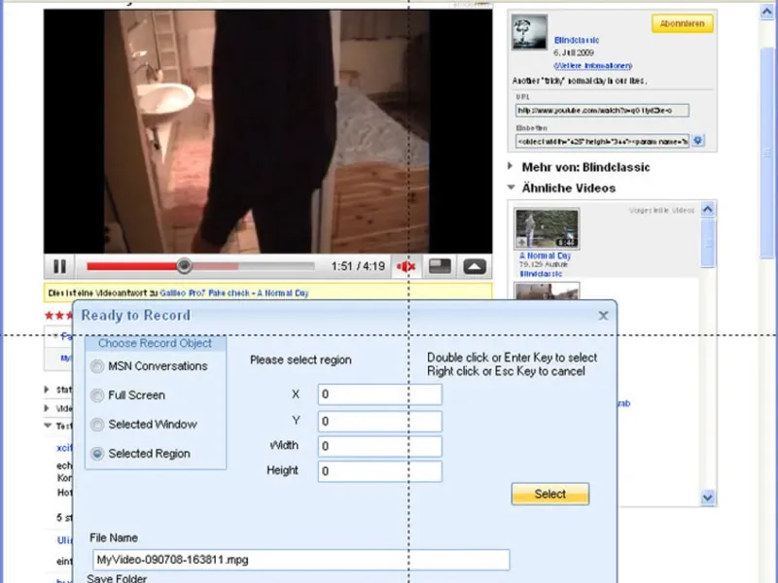Select the MSN Conversations radio option

click(97, 366)
